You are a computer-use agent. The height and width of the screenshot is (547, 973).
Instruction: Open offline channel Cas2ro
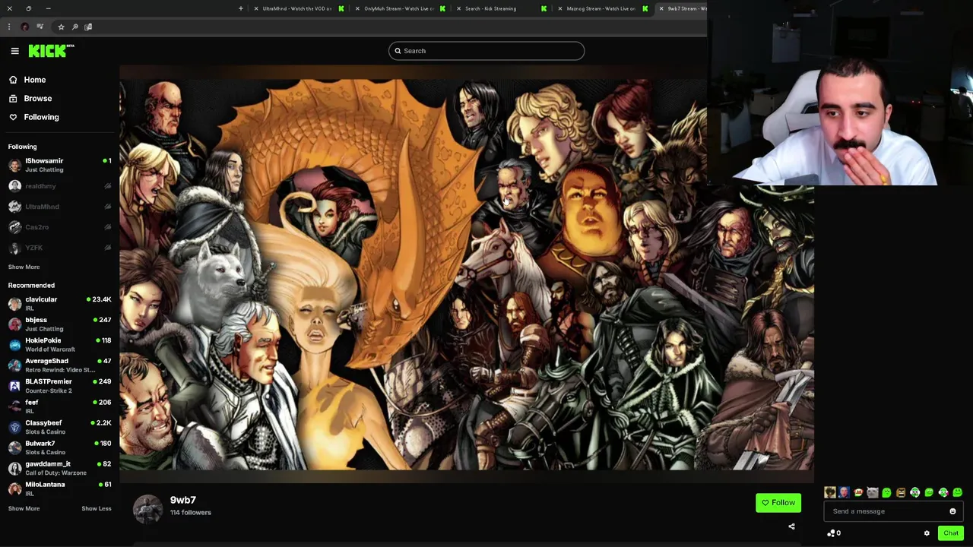59,227
